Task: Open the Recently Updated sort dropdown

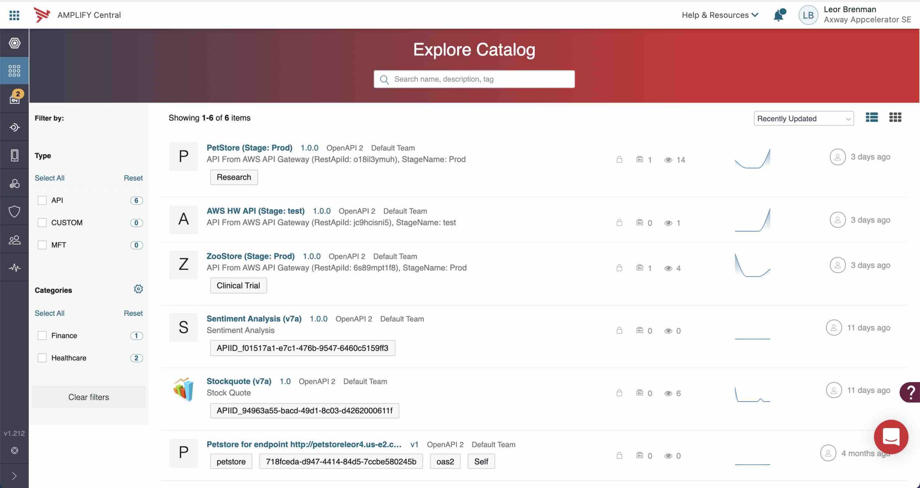Action: tap(804, 118)
